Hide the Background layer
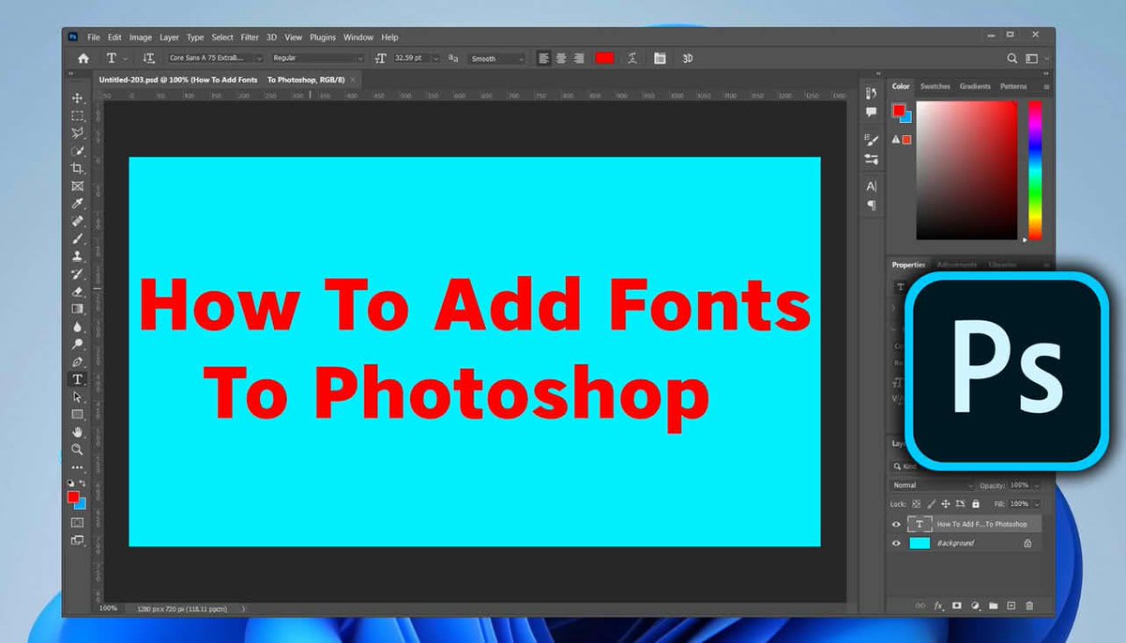This screenshot has width=1126, height=643. click(895, 543)
